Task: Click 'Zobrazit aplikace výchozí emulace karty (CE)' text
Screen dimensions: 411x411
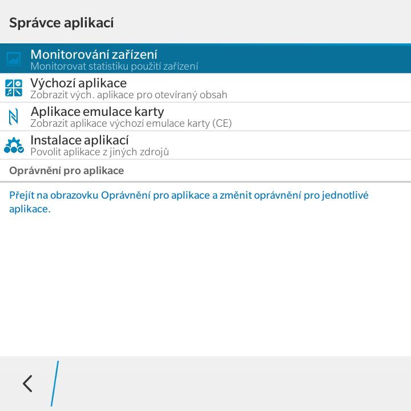Action: 131,123
